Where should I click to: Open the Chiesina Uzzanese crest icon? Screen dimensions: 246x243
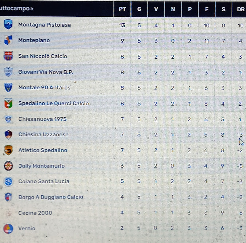click(x=8, y=134)
